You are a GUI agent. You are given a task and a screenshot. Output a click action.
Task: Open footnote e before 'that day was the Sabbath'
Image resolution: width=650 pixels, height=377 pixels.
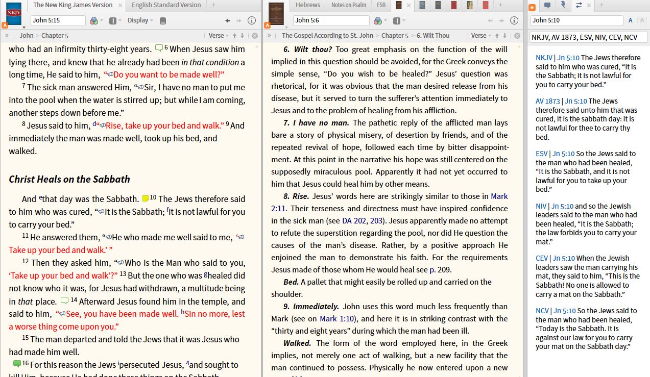click(x=40, y=197)
